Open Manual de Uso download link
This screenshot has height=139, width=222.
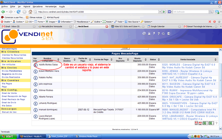pyautogui.click(x=9, y=112)
